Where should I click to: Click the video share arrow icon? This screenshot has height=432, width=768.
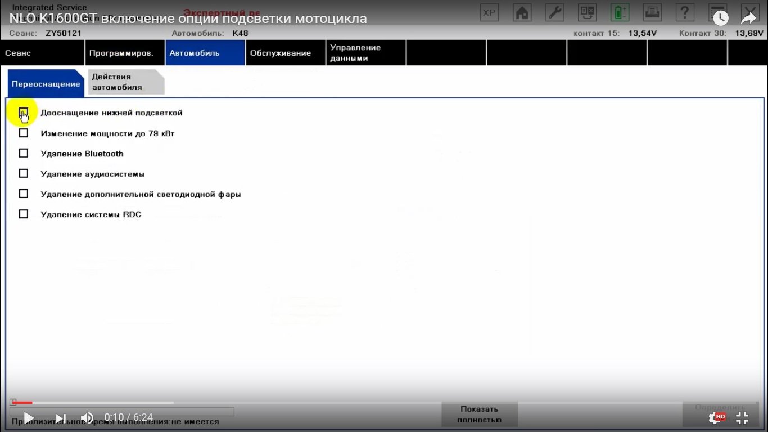pos(748,18)
